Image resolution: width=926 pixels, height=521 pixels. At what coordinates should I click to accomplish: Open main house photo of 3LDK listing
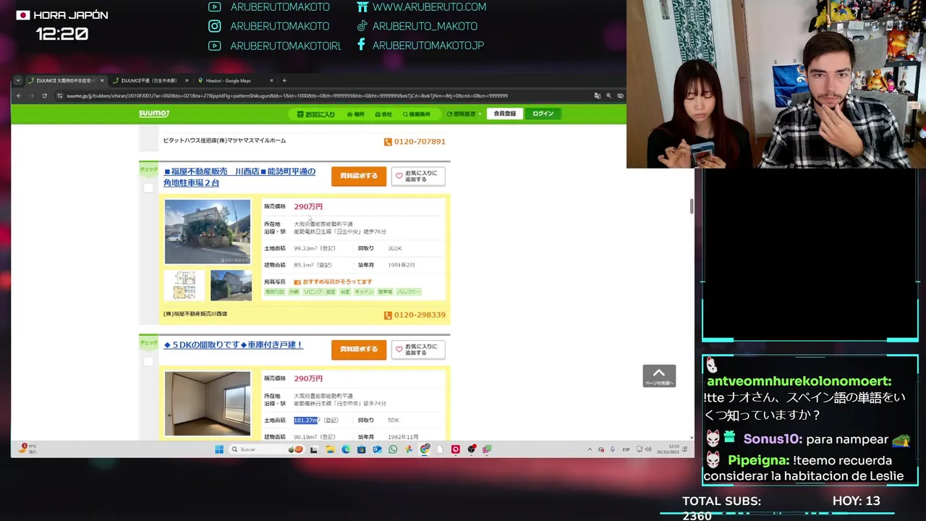(208, 232)
